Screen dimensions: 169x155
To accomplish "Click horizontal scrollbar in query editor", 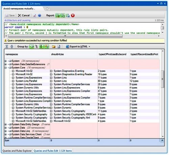I will coord(65,36).
